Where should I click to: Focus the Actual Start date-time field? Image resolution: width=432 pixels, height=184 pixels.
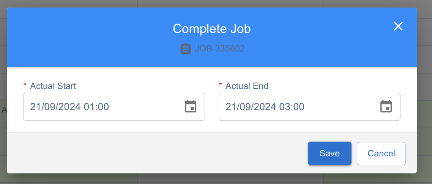(114, 106)
